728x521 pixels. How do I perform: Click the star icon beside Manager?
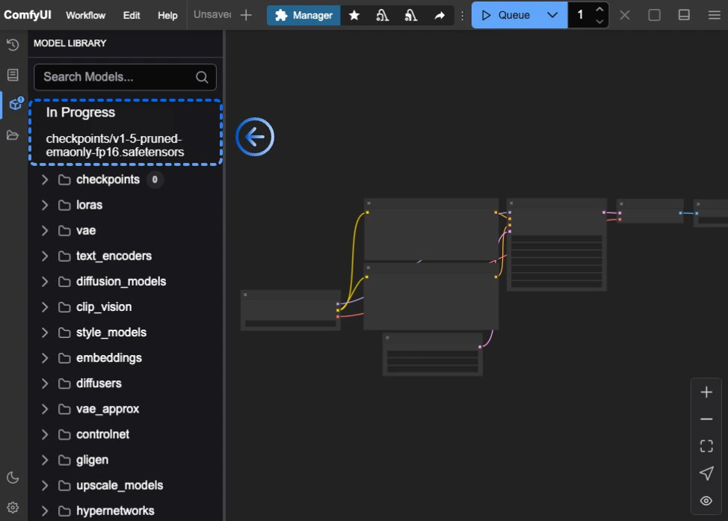pos(354,15)
